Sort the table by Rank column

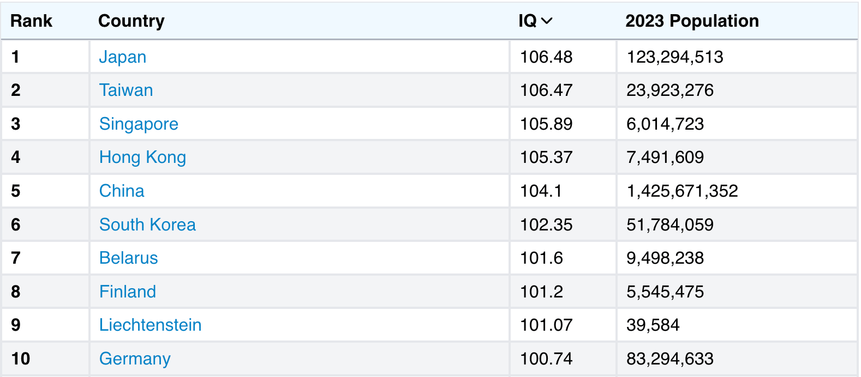point(32,21)
